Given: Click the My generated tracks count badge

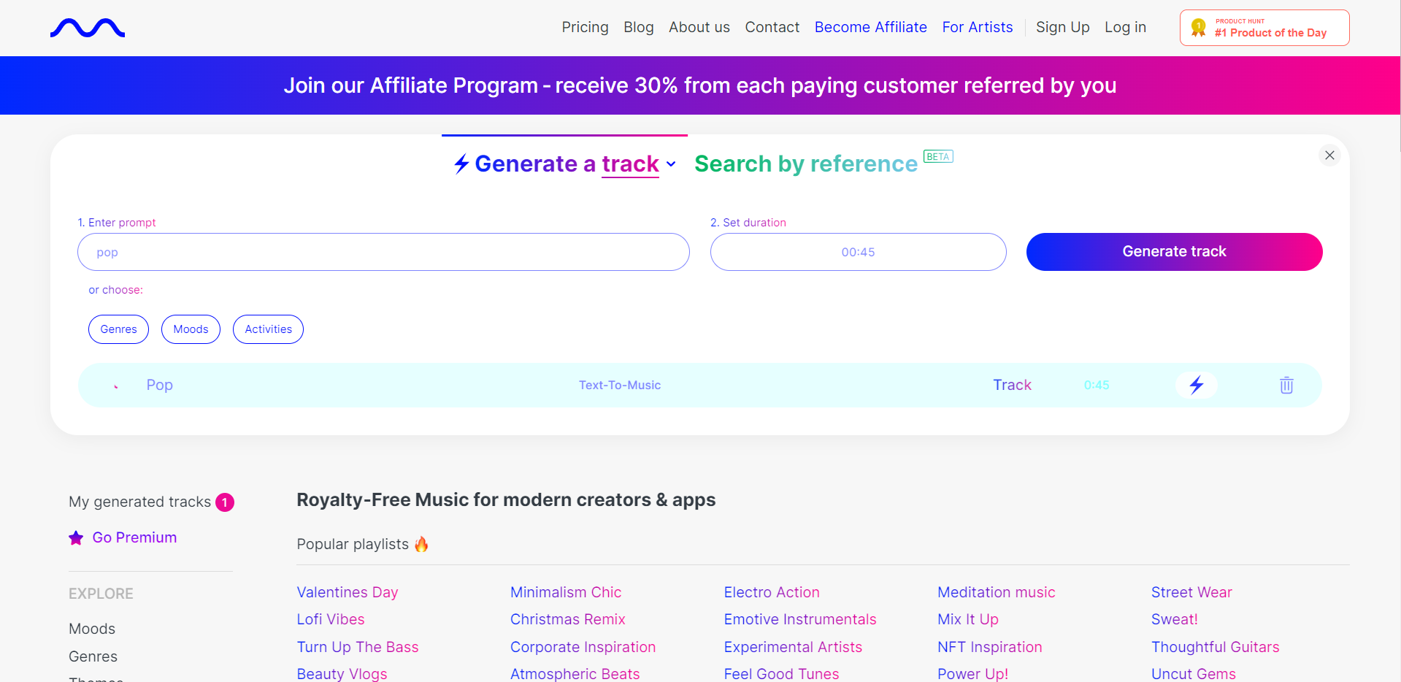Looking at the screenshot, I should point(225,502).
